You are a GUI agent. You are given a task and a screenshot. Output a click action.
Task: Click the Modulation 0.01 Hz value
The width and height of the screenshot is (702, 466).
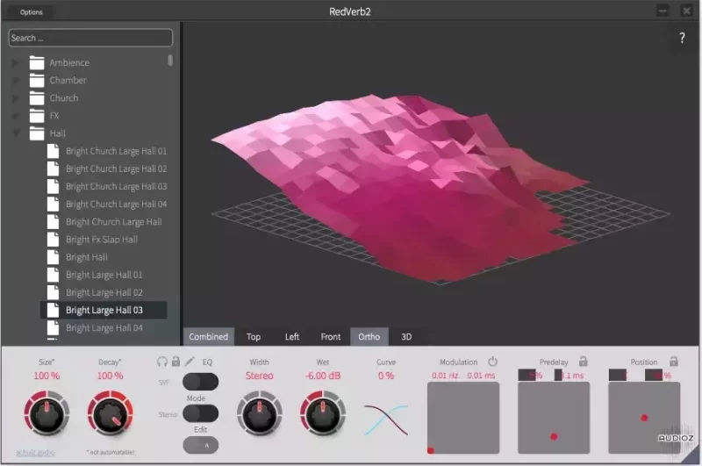445,376
